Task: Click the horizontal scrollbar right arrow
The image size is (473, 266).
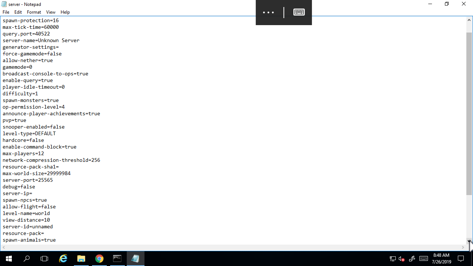Action: (x=463, y=248)
